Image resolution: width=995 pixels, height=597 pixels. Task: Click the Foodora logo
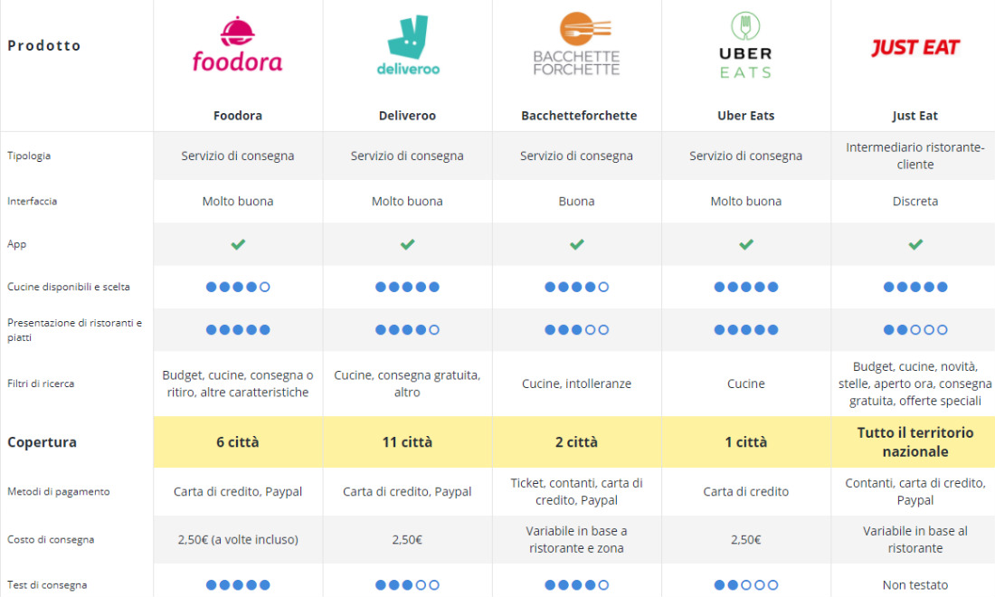pos(237,45)
